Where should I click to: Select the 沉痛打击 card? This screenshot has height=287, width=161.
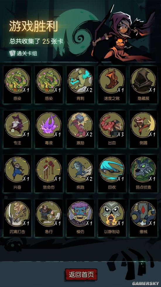[x=17, y=218]
